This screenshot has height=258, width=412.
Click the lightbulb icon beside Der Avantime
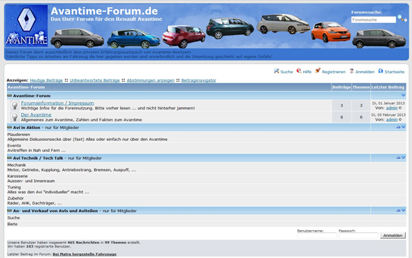point(15,117)
